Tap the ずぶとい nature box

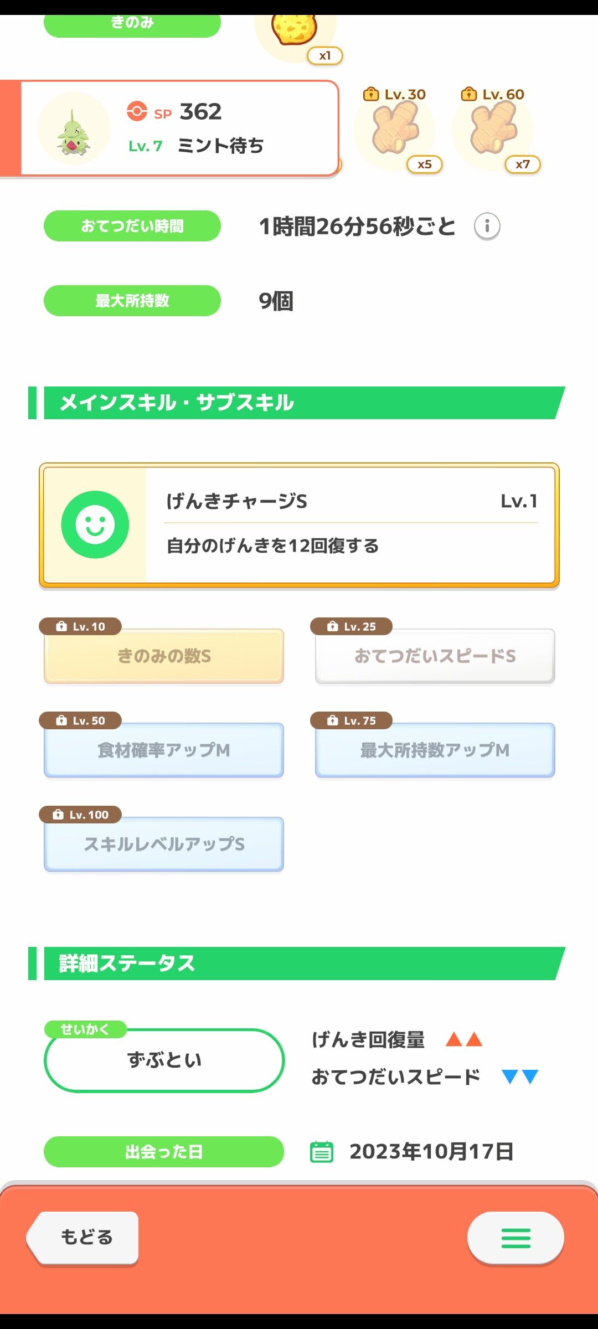164,1060
